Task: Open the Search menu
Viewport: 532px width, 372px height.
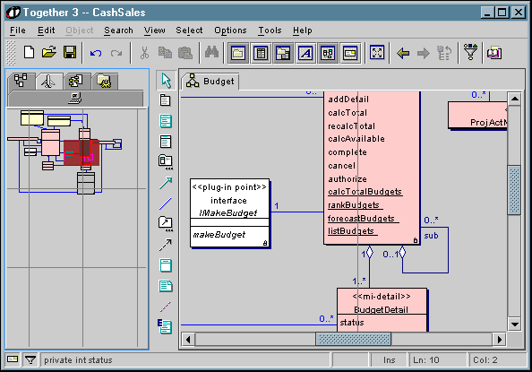Action: 118,30
